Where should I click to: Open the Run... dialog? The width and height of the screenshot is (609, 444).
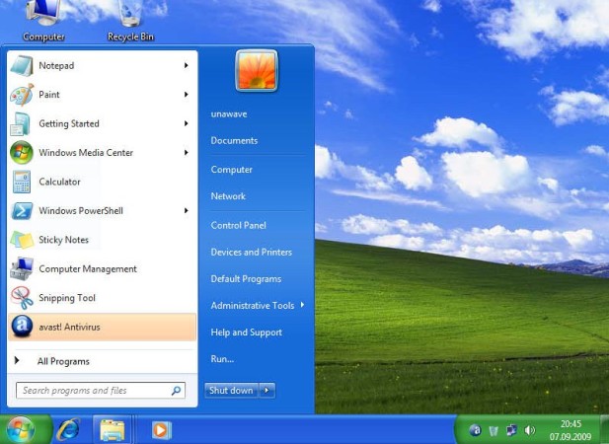click(x=222, y=359)
